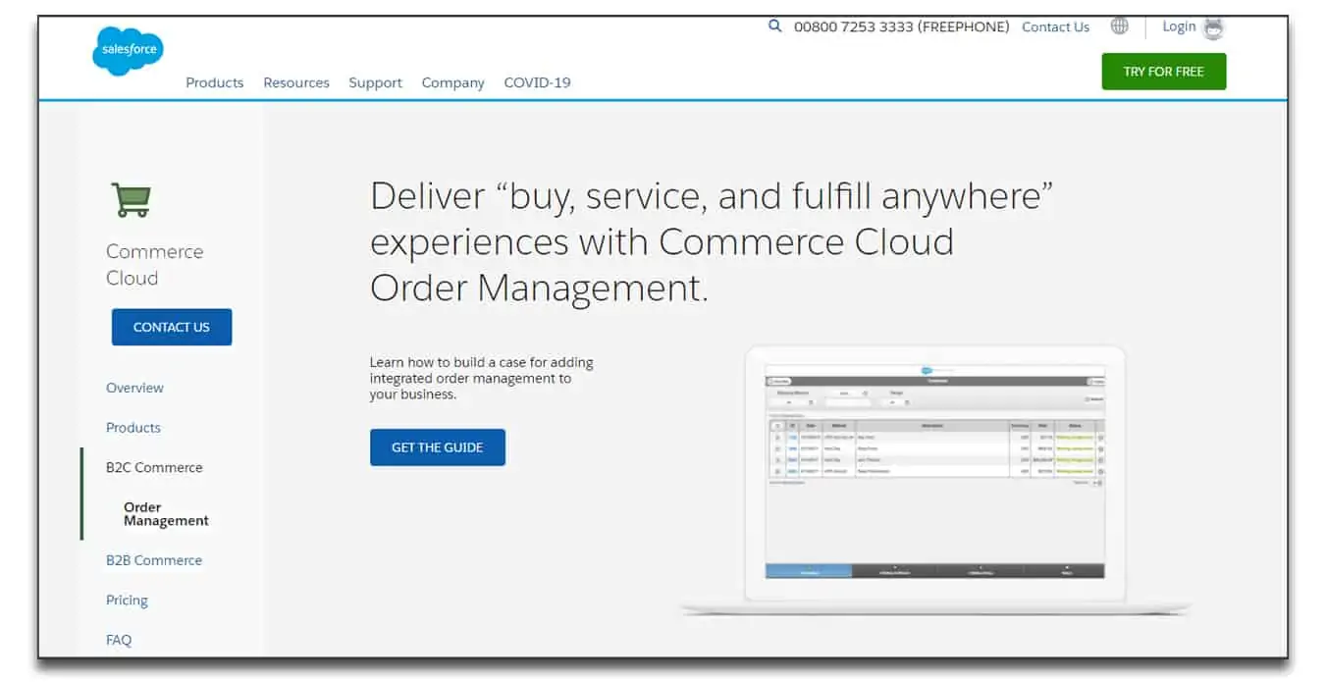Click the Commerce Cloud sidebar title

tap(155, 265)
